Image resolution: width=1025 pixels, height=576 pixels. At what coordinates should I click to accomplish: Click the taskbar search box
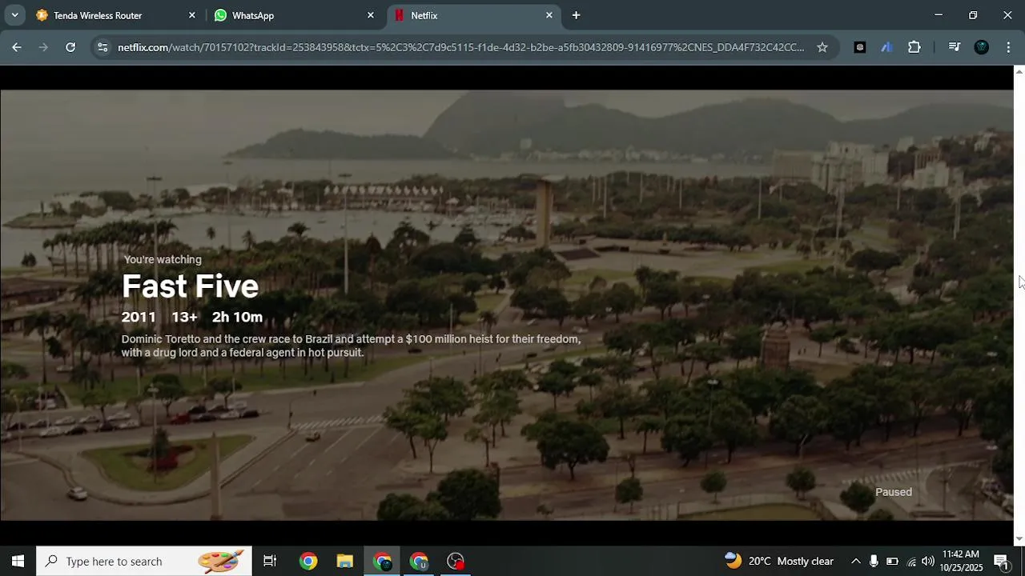pos(144,561)
